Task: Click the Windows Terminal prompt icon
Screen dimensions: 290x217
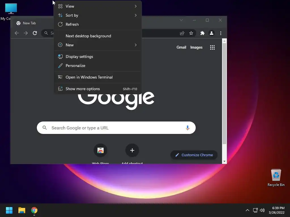Action: click(x=60, y=77)
